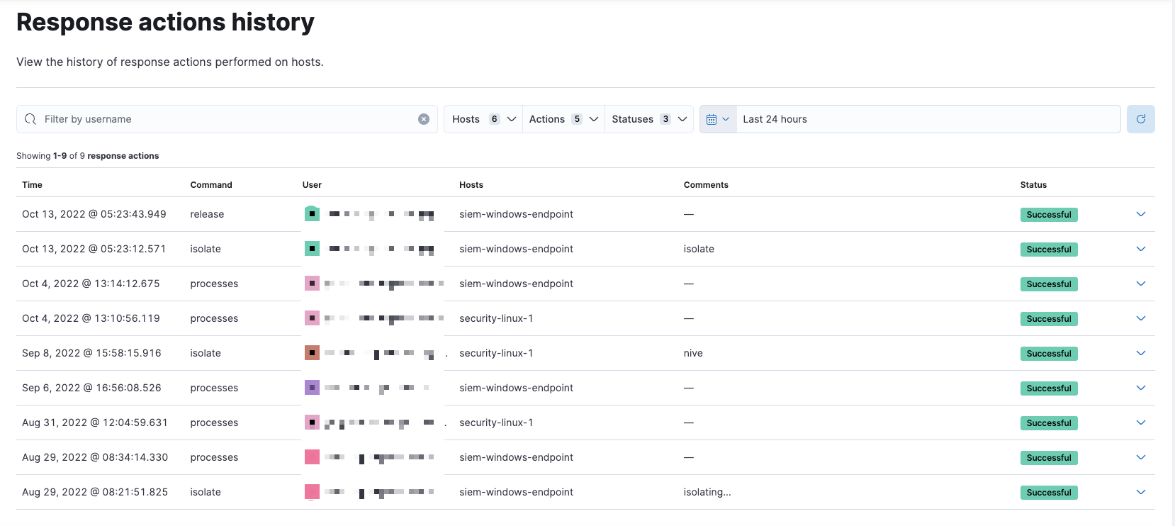Open the Actions filter dropdown
Image resolution: width=1175 pixels, height=526 pixels.
563,119
